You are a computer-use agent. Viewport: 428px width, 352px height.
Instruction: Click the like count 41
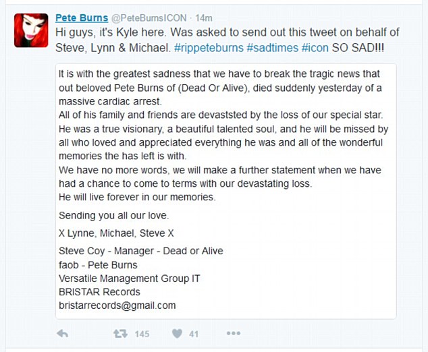pos(193,334)
